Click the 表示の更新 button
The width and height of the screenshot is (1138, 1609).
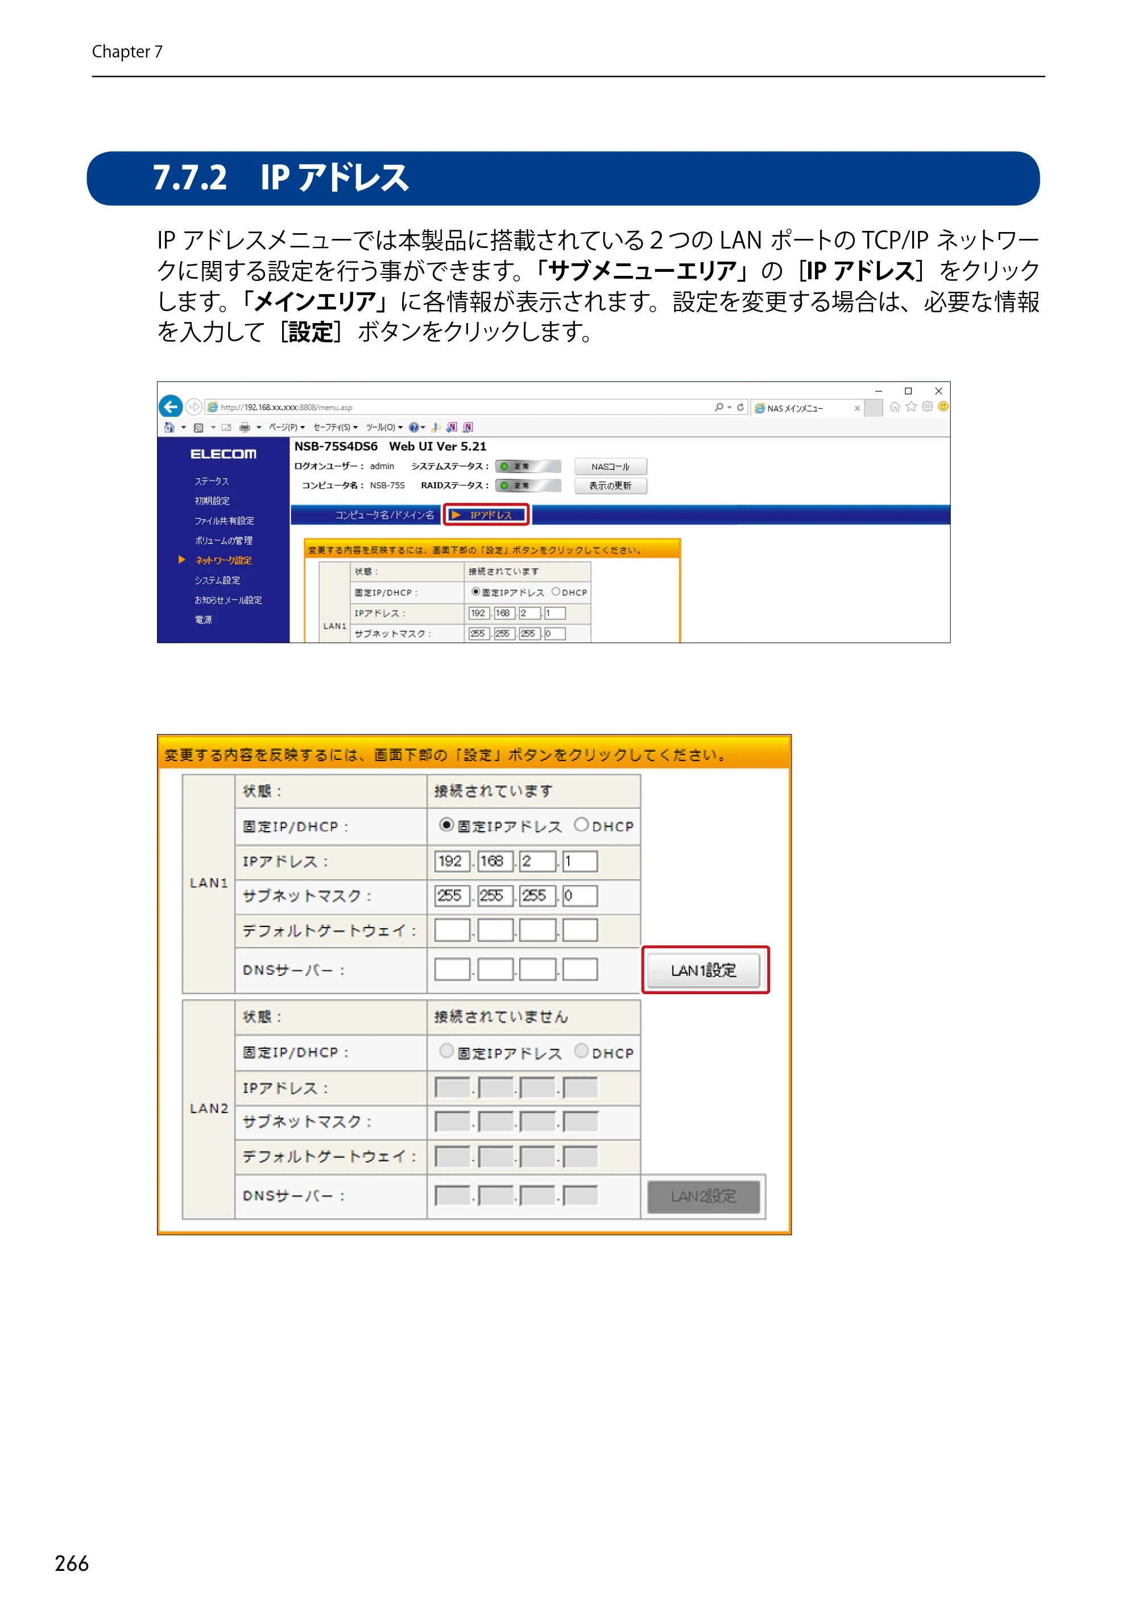point(610,486)
